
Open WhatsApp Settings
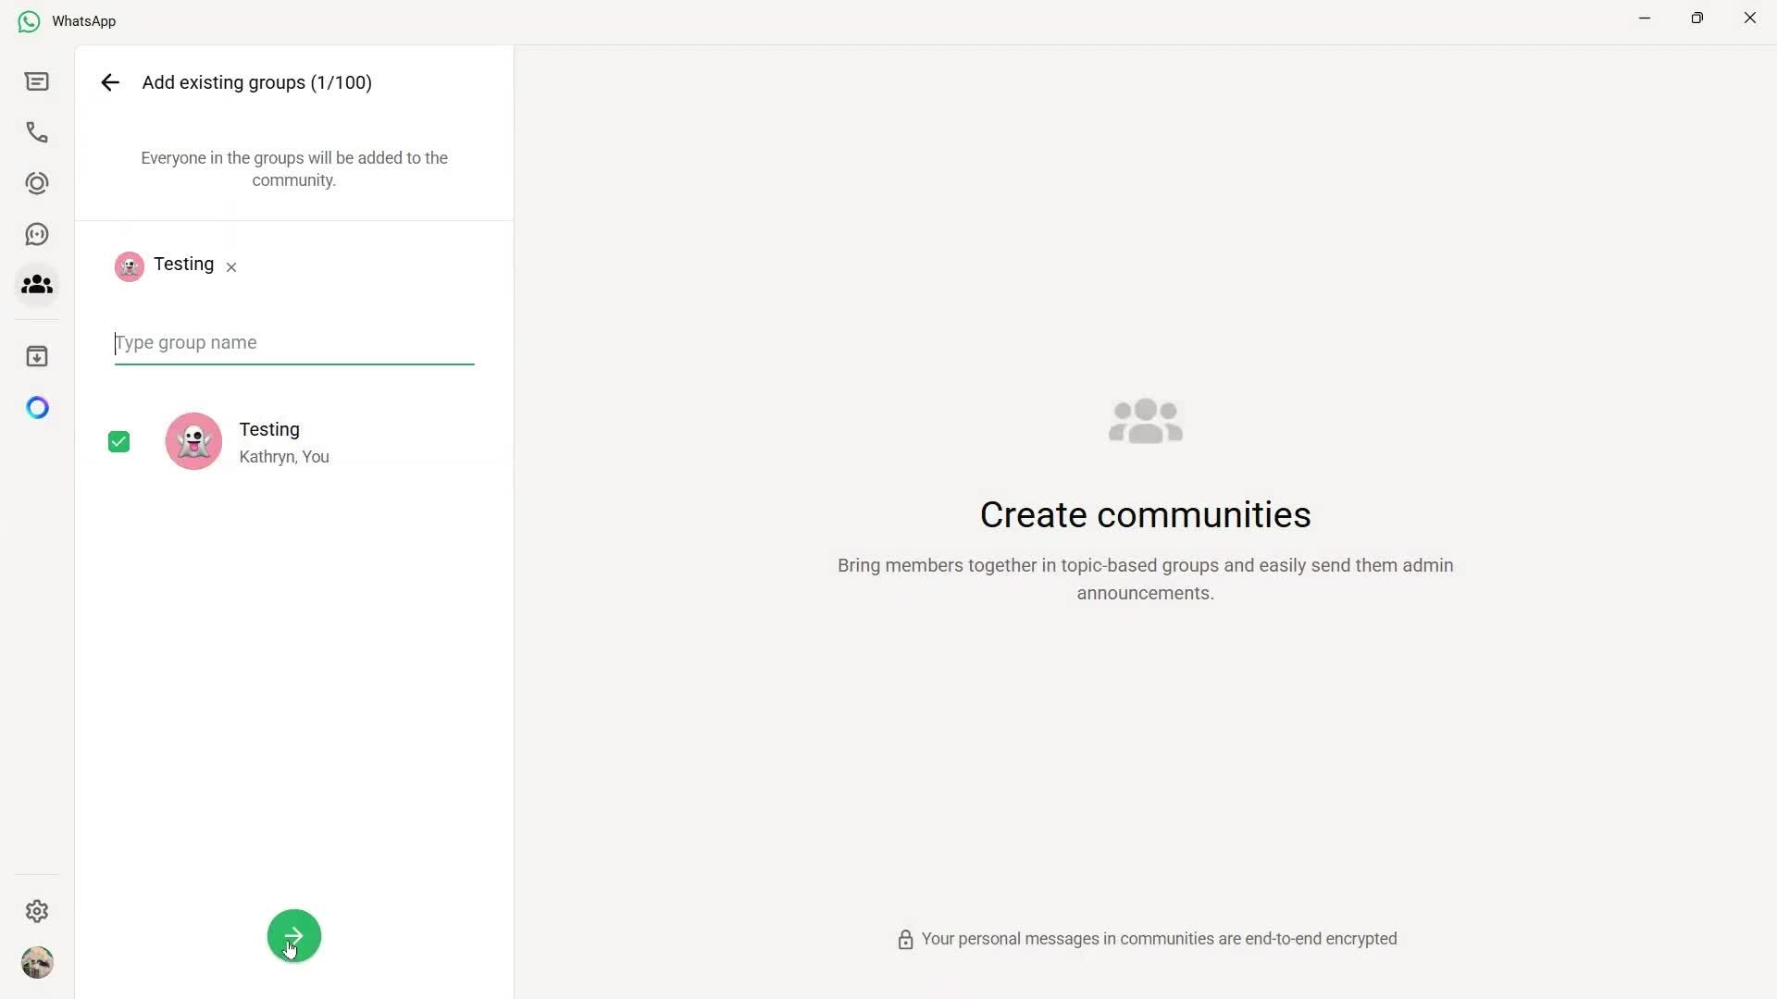36,911
